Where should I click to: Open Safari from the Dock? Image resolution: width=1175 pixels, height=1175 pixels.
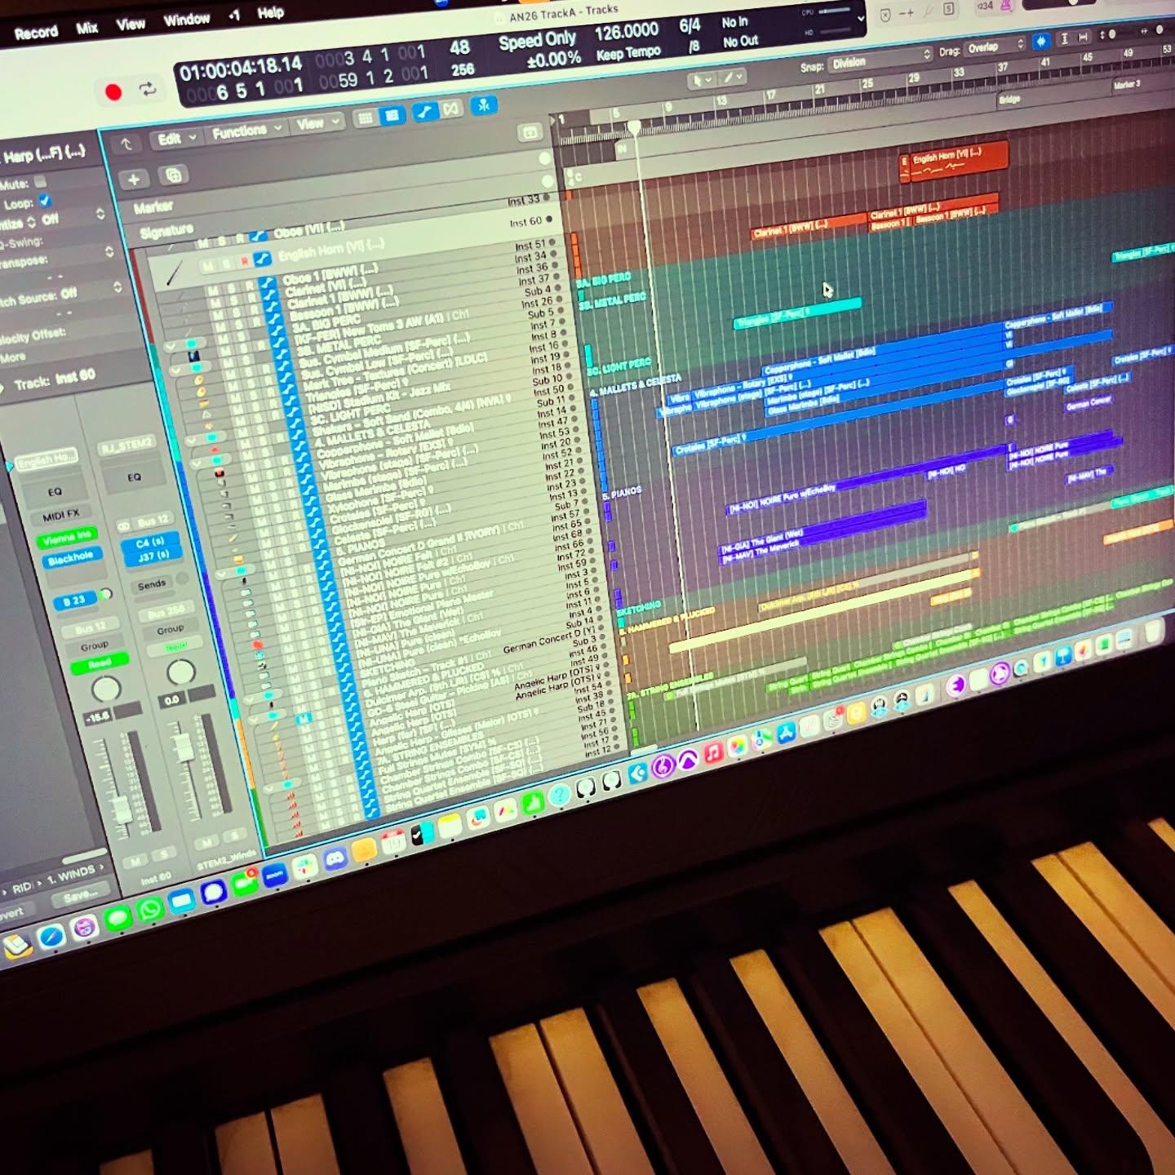[51, 936]
